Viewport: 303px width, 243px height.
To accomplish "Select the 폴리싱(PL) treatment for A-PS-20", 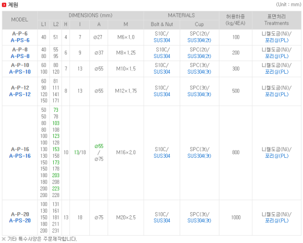I will point(276,221).
